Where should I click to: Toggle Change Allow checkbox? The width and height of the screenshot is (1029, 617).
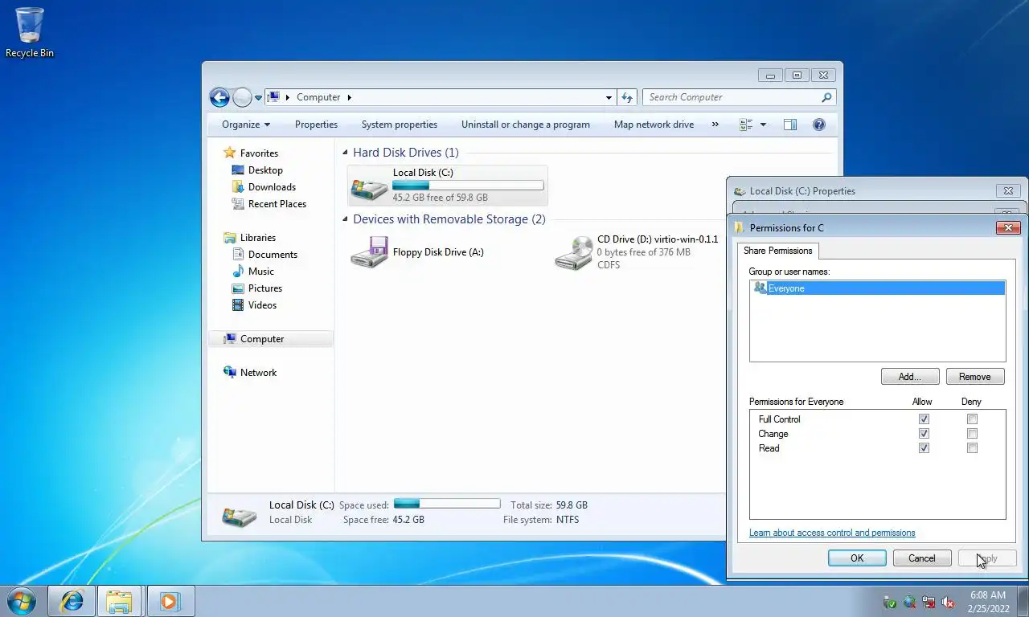[x=924, y=434]
